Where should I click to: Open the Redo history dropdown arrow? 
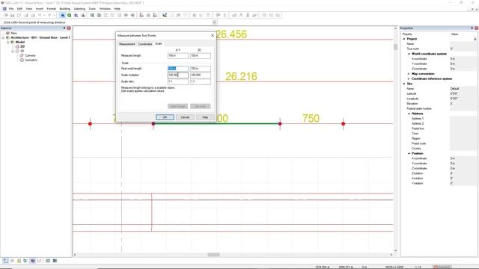click(54, 15)
